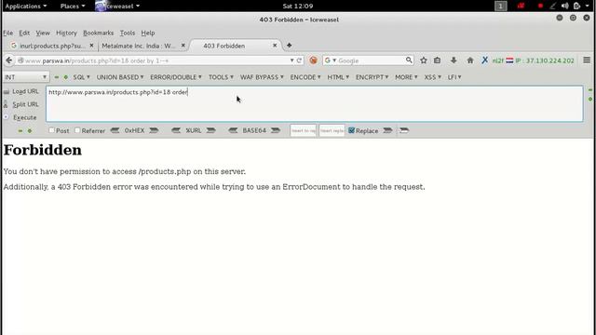596x335 pixels.
Task: Click the last arrow icon in the HackBar bottom row
Action: (x=404, y=130)
